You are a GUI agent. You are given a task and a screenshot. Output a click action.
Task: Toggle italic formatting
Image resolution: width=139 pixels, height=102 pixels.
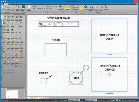coord(36,8)
